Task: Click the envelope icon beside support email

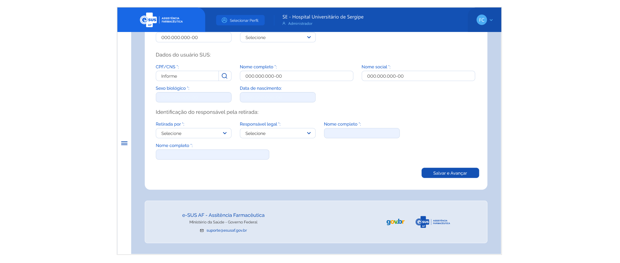Action: pyautogui.click(x=202, y=230)
